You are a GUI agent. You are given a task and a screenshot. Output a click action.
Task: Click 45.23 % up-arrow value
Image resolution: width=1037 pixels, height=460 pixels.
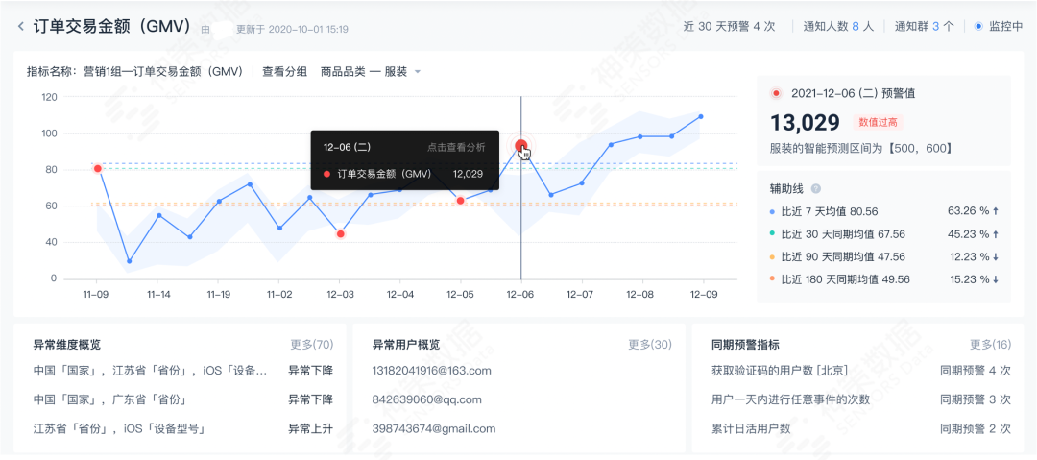(x=973, y=233)
